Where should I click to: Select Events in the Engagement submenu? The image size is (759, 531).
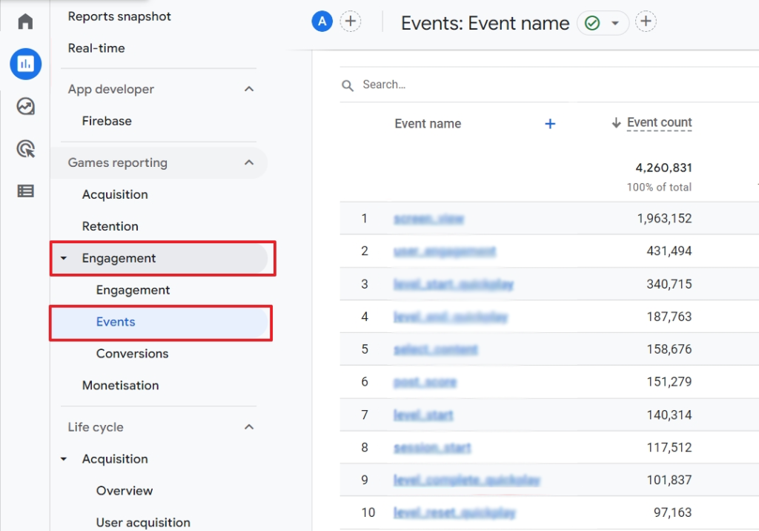tap(116, 322)
